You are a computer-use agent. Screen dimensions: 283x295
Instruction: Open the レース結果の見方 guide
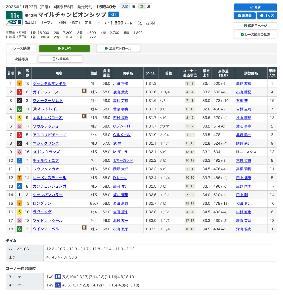click(x=255, y=34)
